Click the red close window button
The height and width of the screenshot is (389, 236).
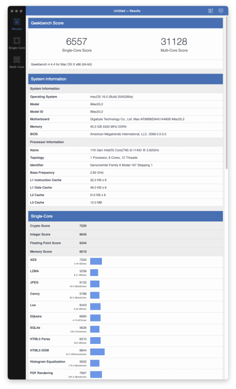(12, 11)
